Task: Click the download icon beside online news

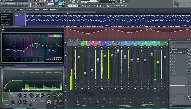Action: [x=108, y=6]
